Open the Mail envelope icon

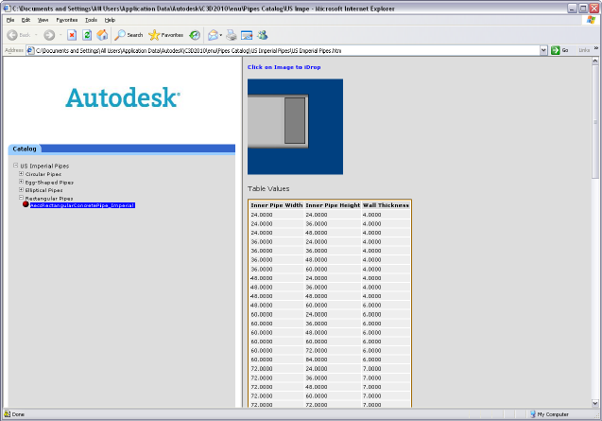coord(213,35)
